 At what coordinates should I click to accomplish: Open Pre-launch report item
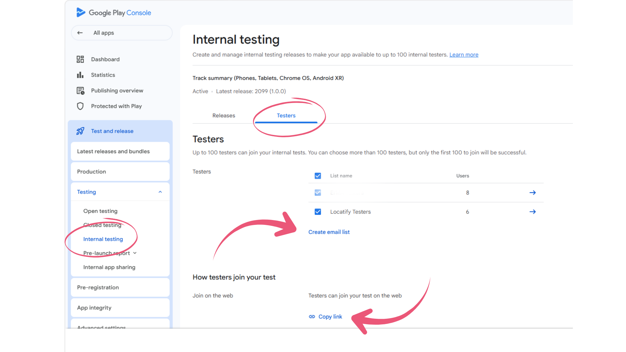click(107, 253)
